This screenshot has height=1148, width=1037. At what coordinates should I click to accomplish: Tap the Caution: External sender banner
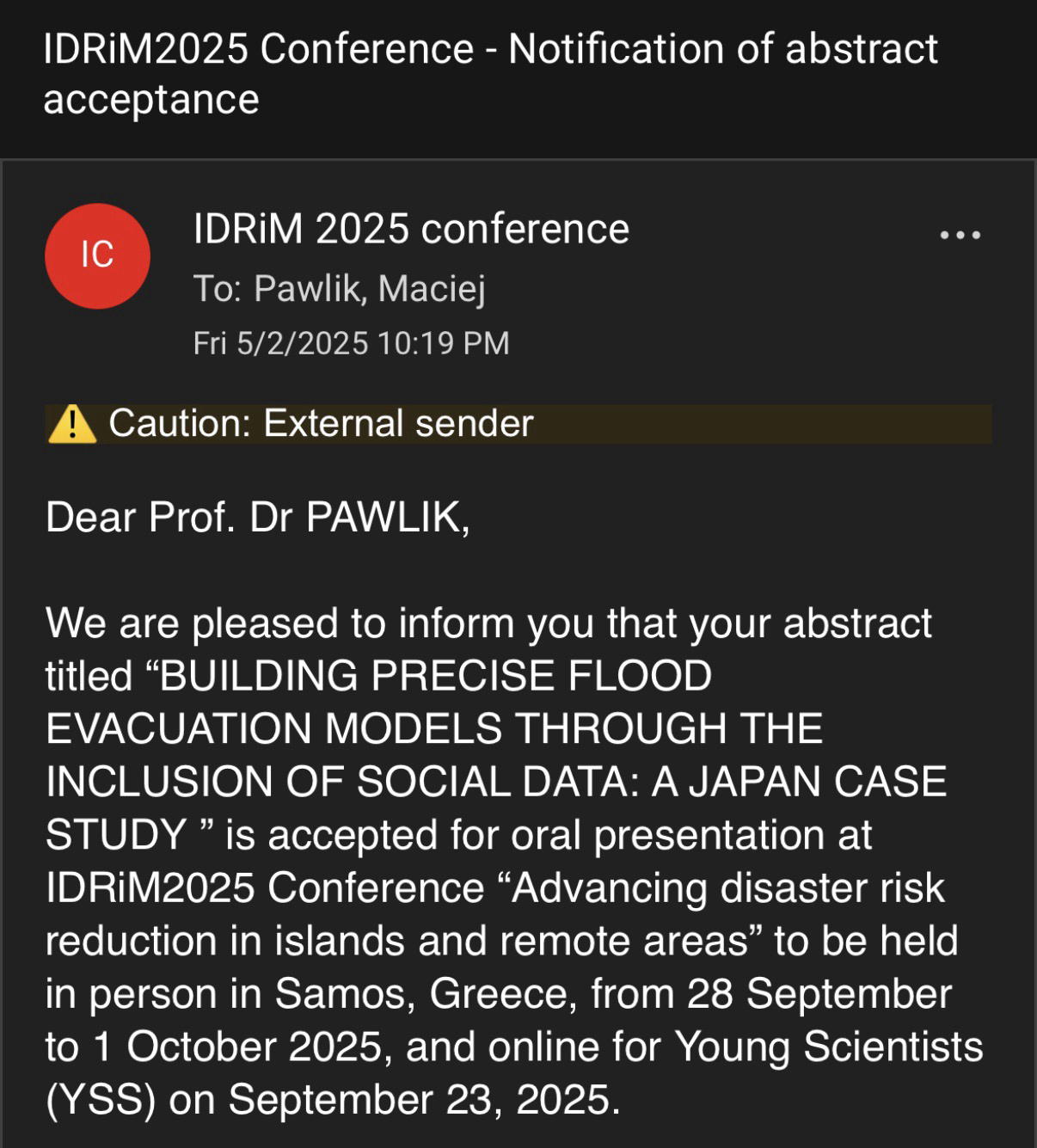[518, 424]
